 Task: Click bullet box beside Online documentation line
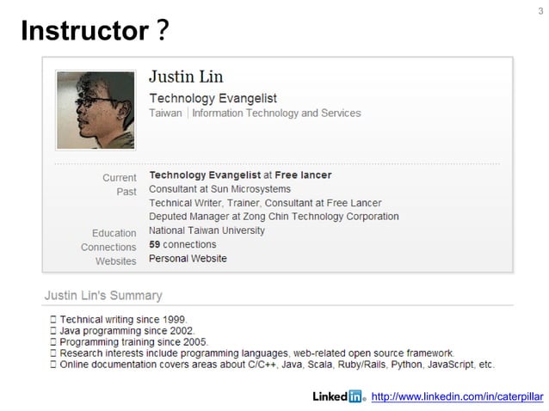(x=53, y=364)
